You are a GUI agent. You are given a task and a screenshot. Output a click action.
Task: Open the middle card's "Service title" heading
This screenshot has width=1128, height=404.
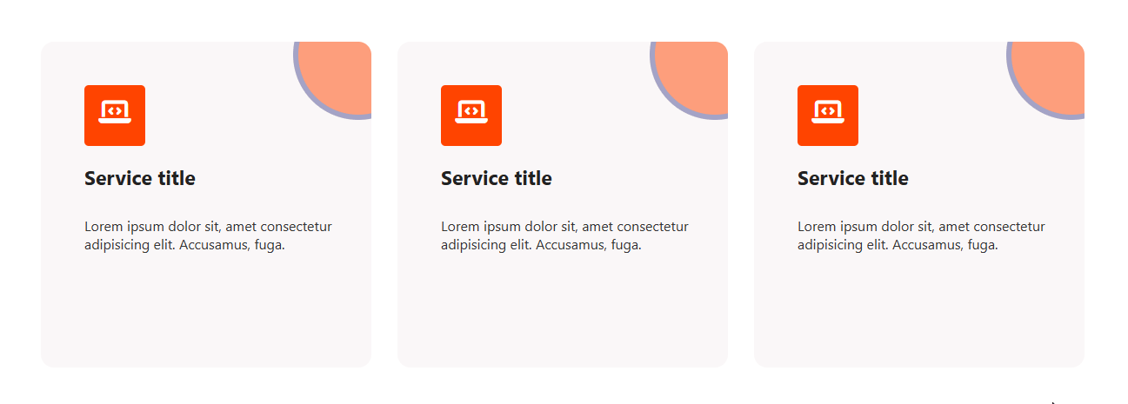(497, 178)
